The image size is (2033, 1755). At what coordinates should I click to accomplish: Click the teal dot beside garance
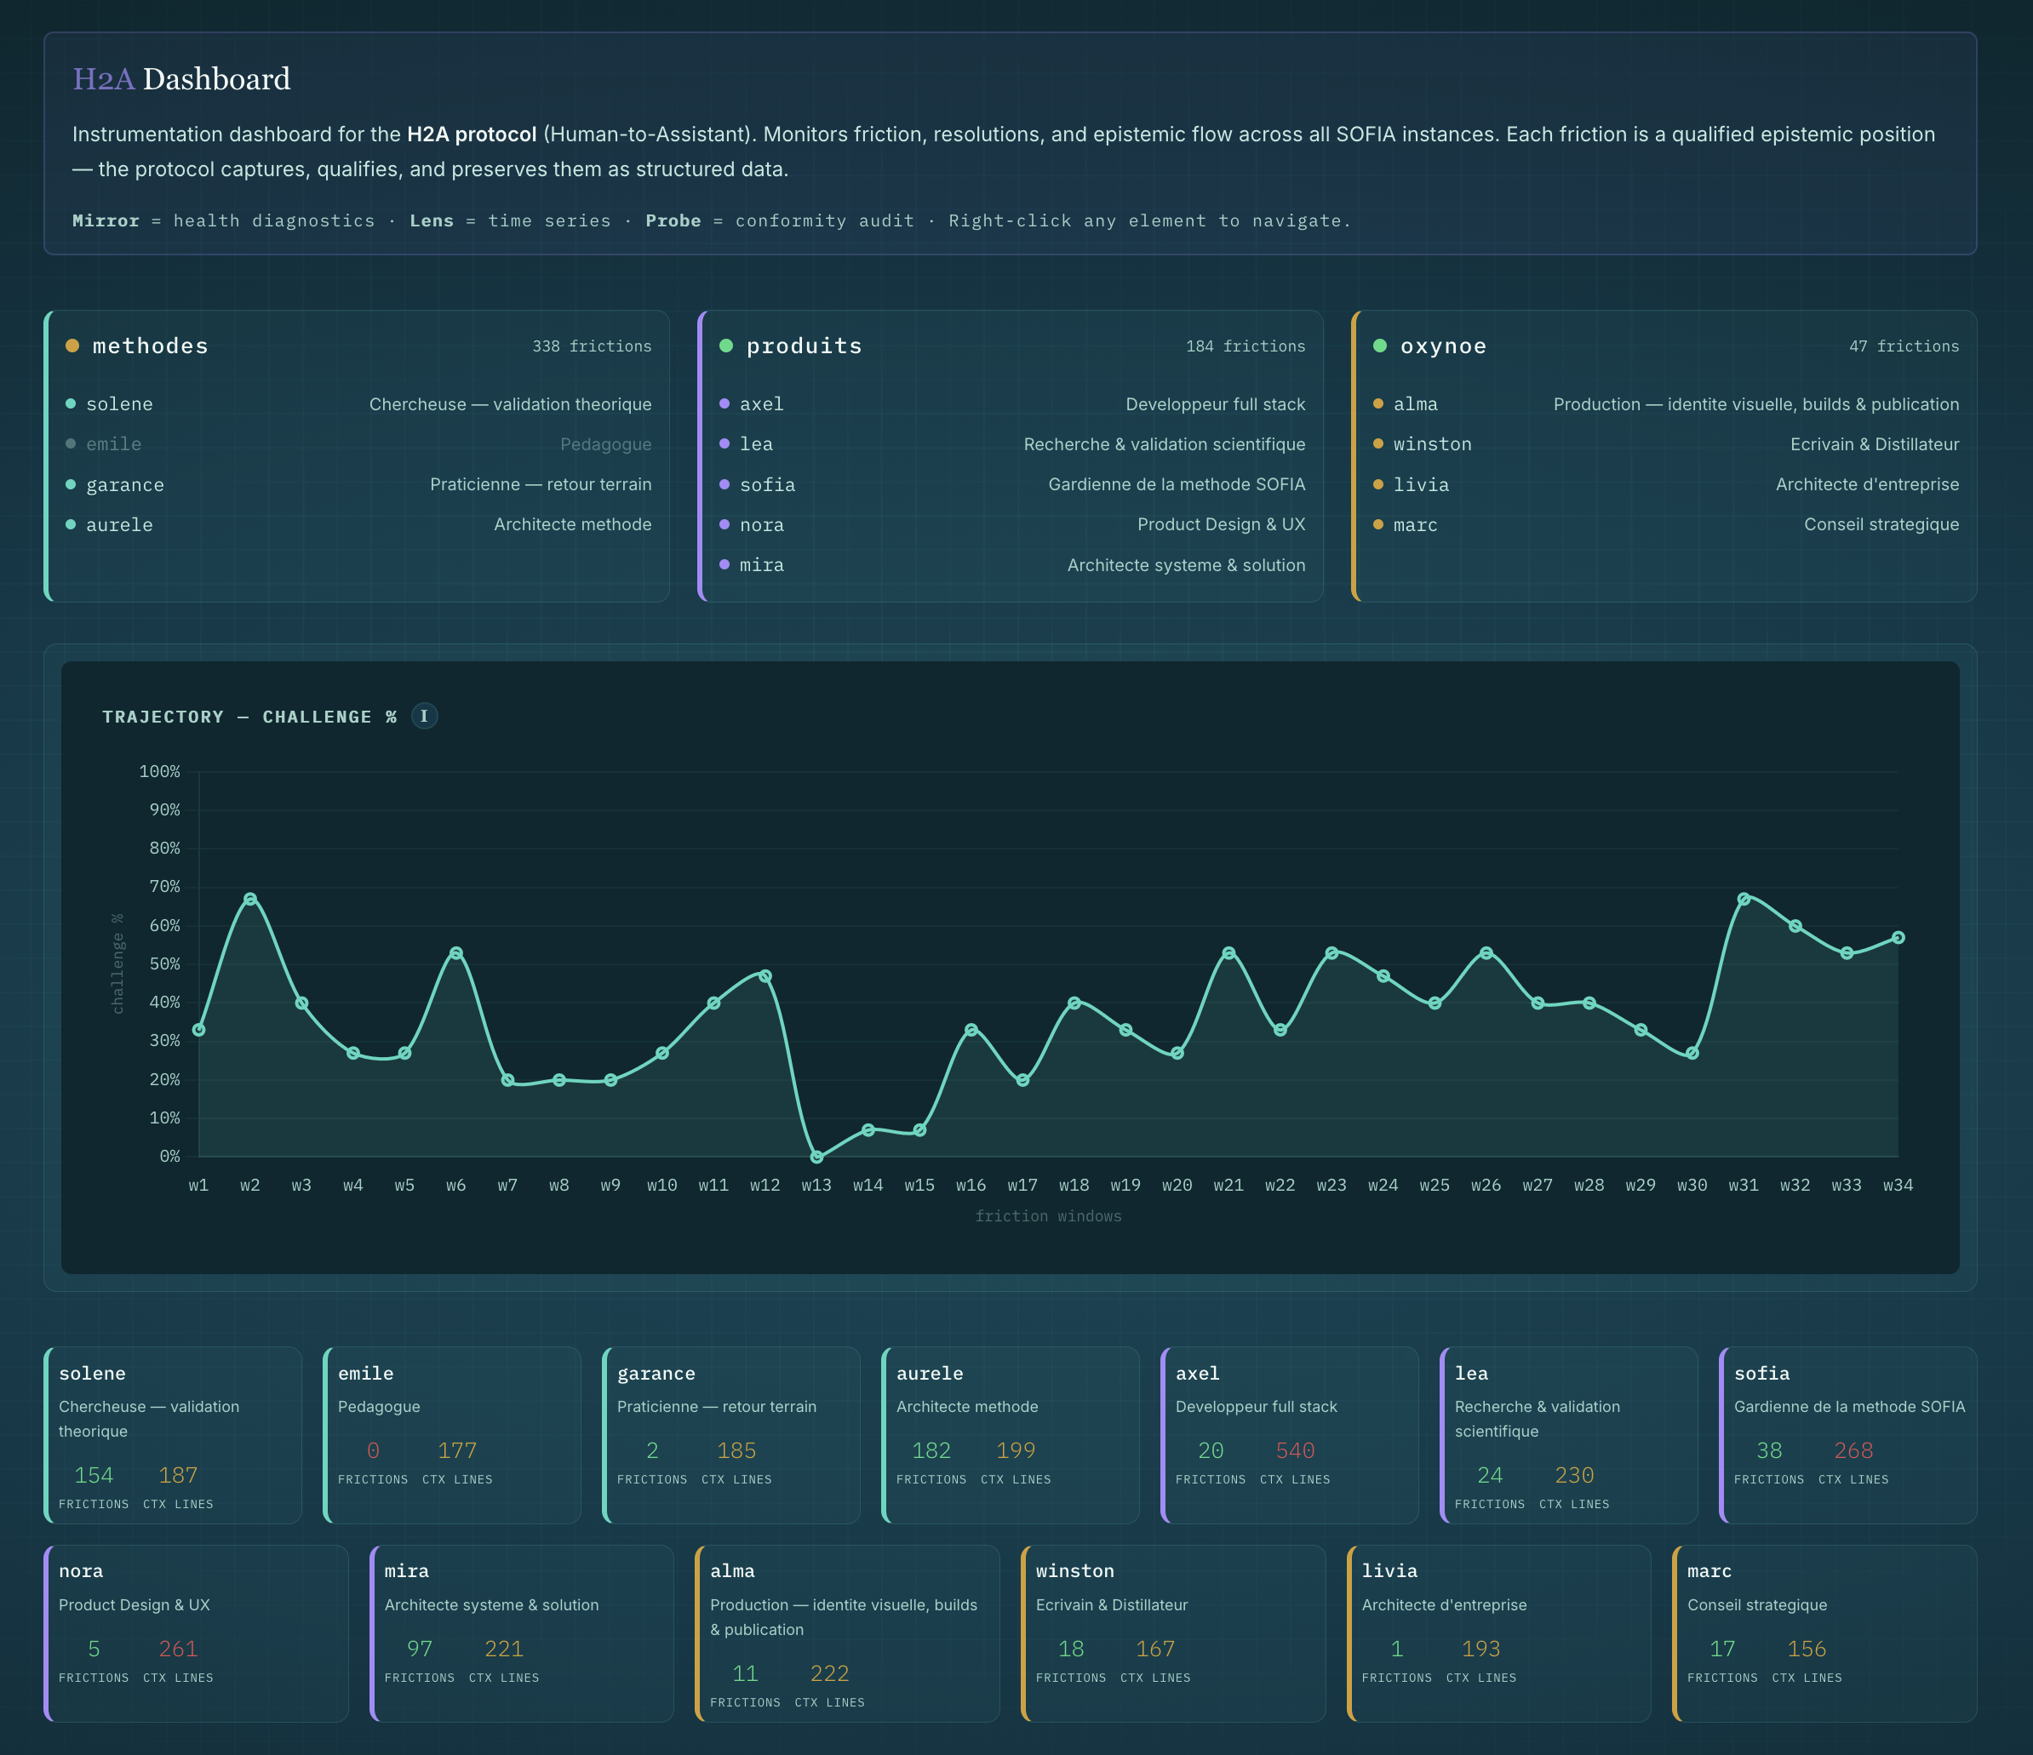[71, 484]
